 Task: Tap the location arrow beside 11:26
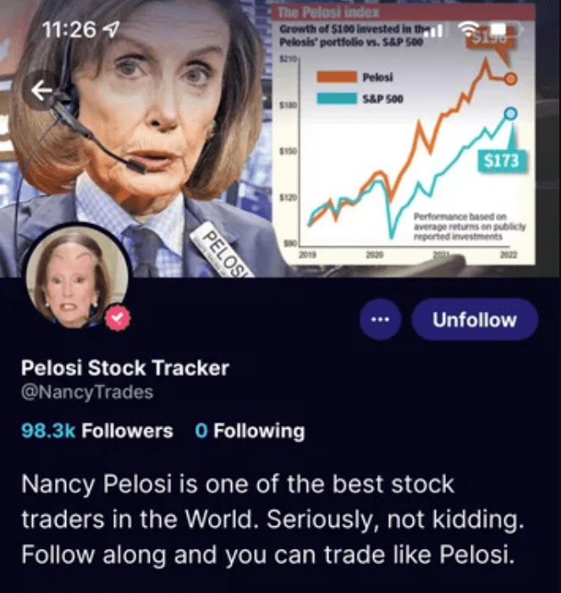pyautogui.click(x=112, y=29)
